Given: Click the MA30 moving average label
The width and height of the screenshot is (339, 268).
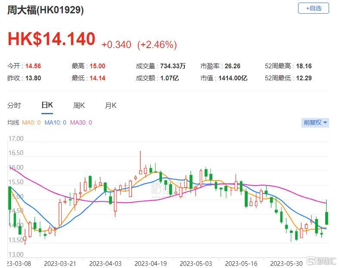Looking at the screenshot, I should tap(81, 123).
